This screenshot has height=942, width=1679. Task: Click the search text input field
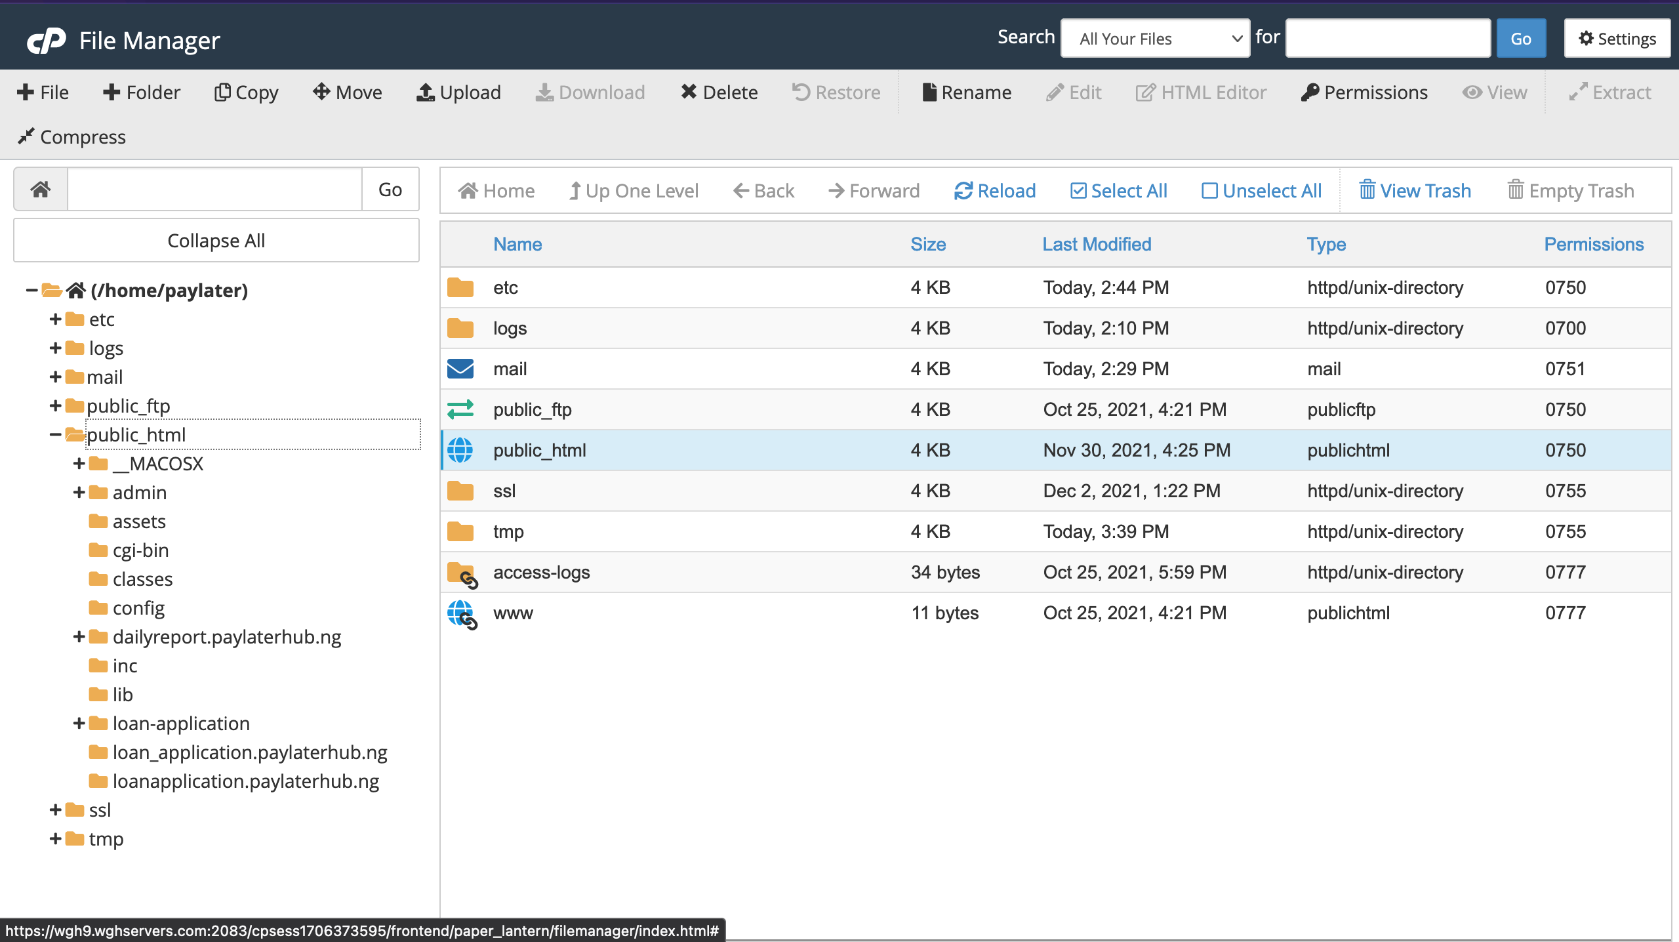coord(1388,39)
